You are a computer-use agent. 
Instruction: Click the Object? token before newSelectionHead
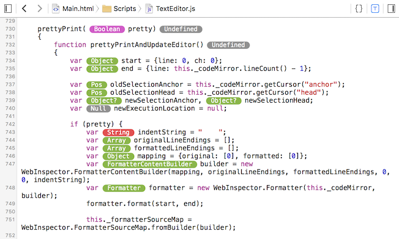224,101
